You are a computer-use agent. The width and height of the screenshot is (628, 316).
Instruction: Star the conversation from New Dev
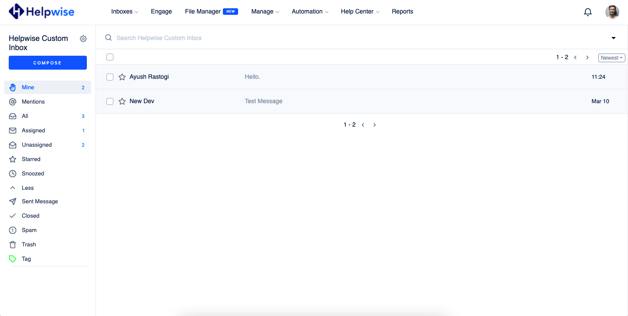122,101
